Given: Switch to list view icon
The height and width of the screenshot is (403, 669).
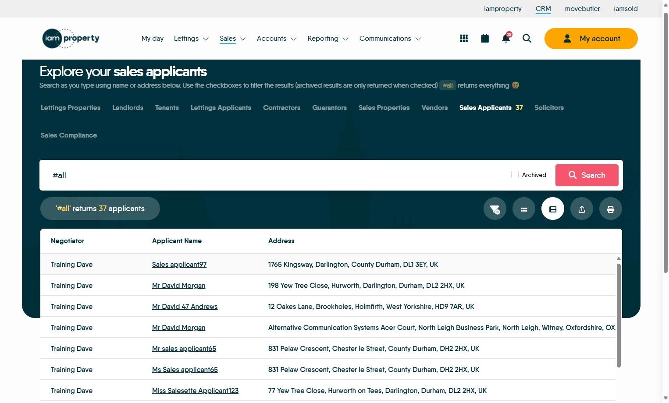Looking at the screenshot, I should coord(553,209).
